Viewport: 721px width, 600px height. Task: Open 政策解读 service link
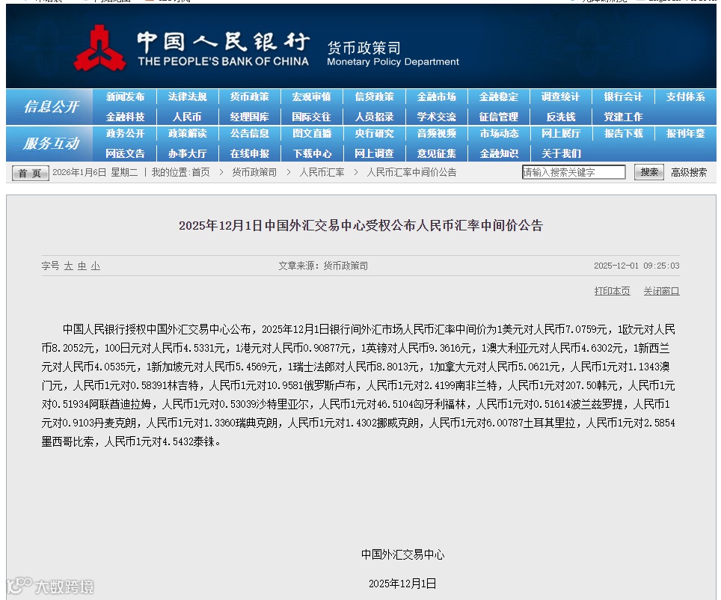click(x=187, y=133)
